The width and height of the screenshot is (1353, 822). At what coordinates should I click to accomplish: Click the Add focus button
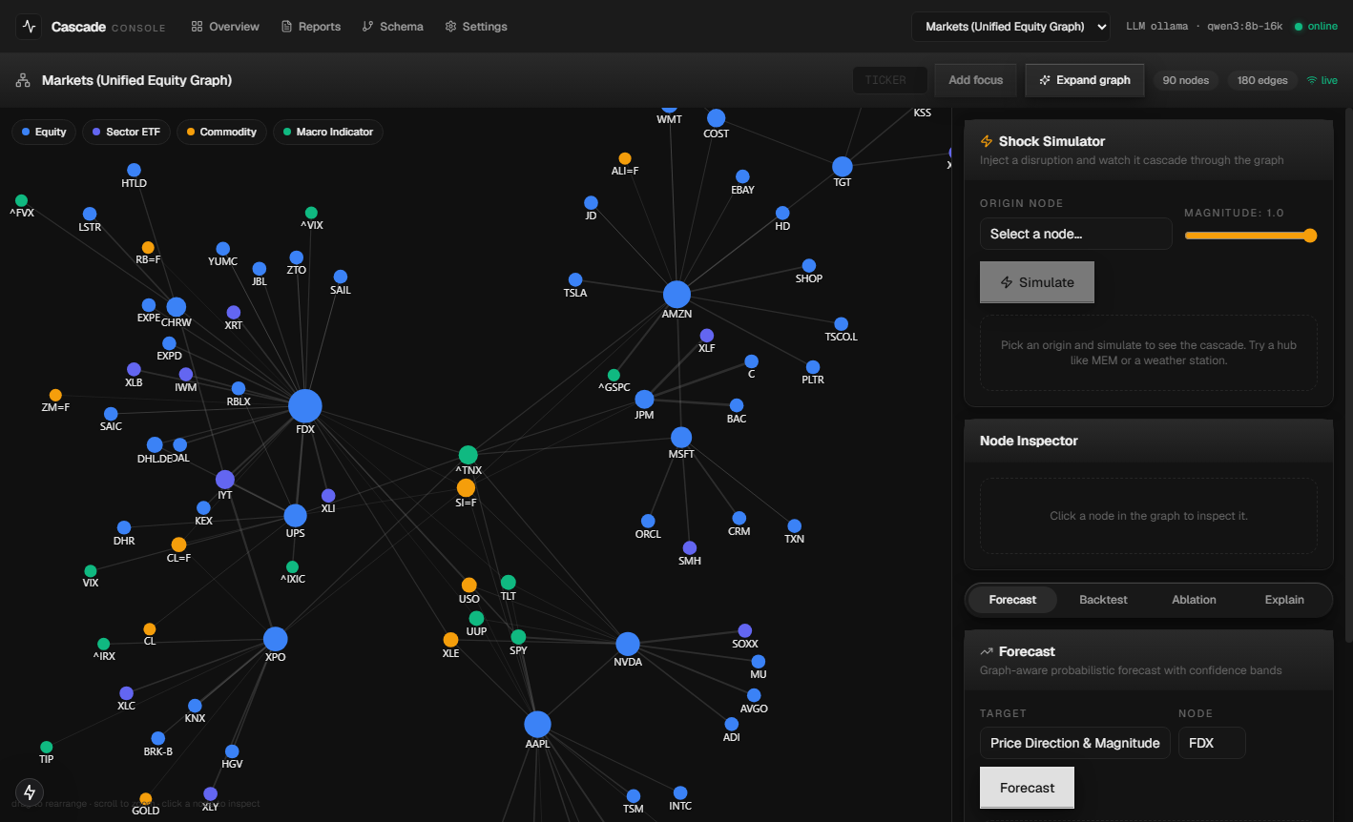tap(975, 80)
